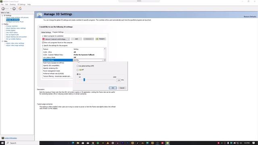Open Configure Surround, PhysX
The width and height of the screenshot is (258, 145).
(15, 22)
